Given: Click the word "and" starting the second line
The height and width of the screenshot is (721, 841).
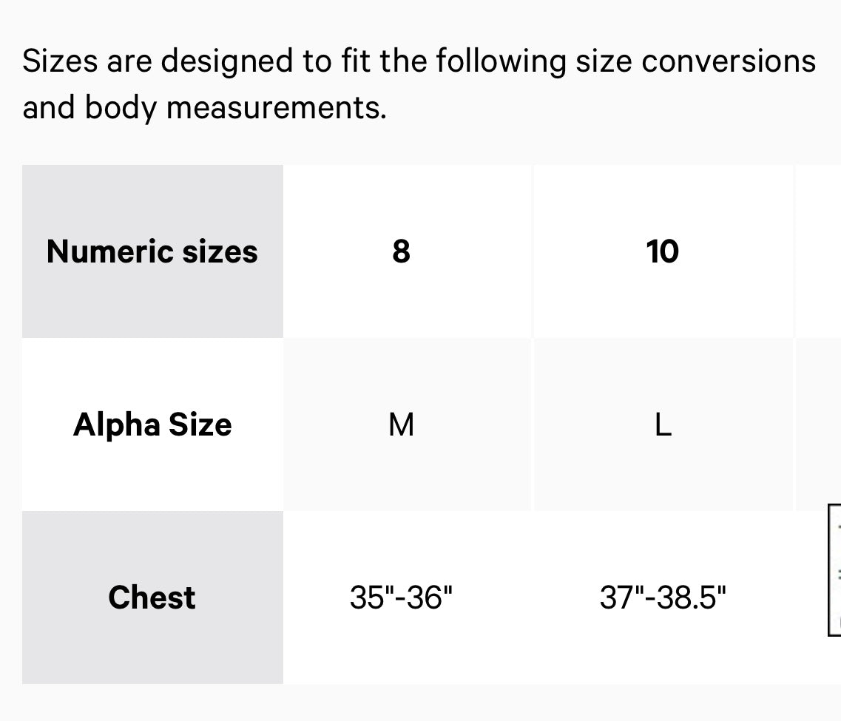Looking at the screenshot, I should point(50,108).
